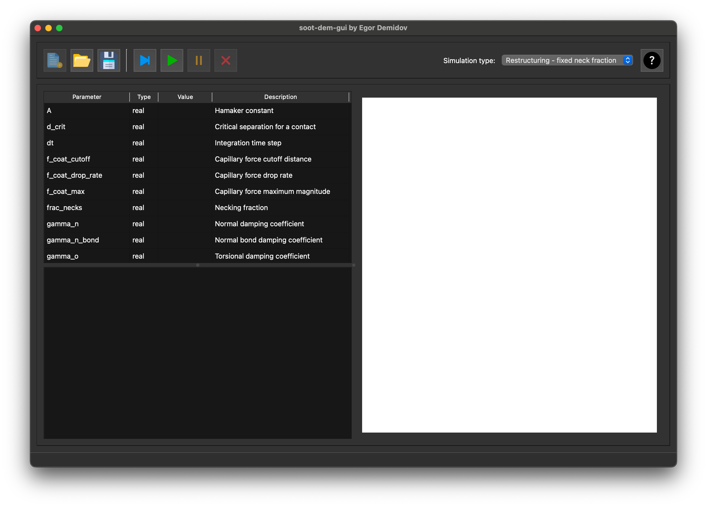Select the d_crit parameter cell
Screen dimensions: 707x507
click(87, 127)
